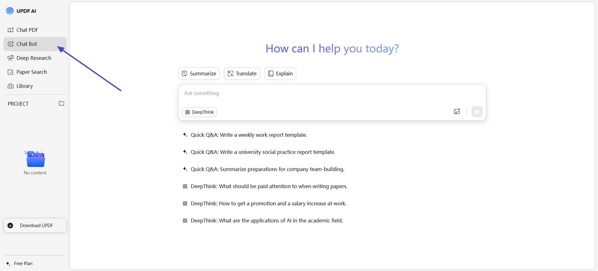
Task: Click the new project folder icon
Action: (61, 104)
